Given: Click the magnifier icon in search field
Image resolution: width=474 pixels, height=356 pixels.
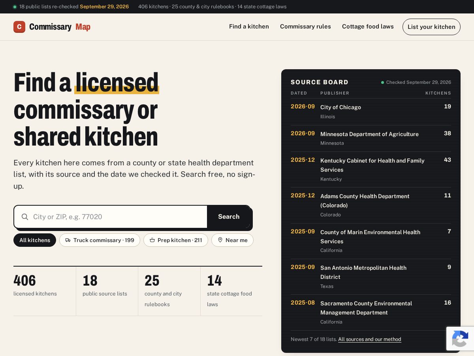Looking at the screenshot, I should click(25, 217).
